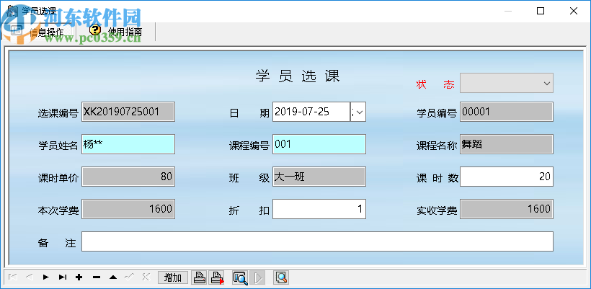The image size is (591, 289).
Task: Click the 增加 button
Action: [x=173, y=277]
